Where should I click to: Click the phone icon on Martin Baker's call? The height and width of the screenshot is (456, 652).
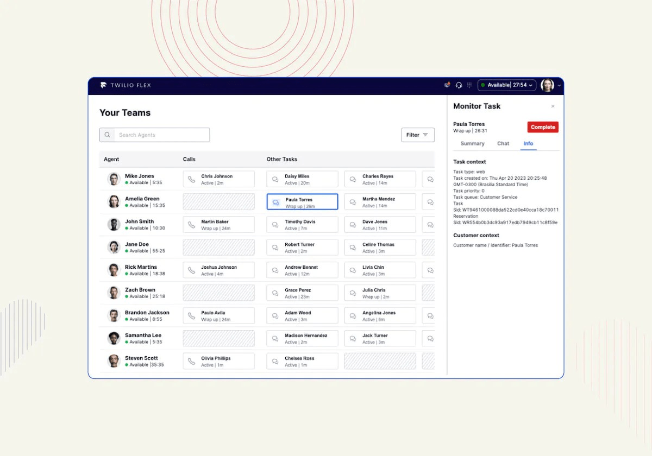(x=193, y=224)
